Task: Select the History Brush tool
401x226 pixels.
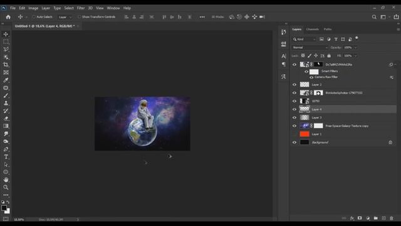Action: [6, 110]
